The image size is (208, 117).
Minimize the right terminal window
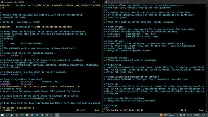coord(192,2)
